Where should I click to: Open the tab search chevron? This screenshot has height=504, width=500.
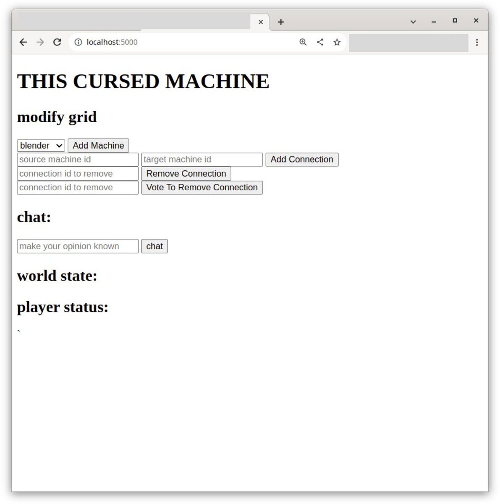click(413, 21)
